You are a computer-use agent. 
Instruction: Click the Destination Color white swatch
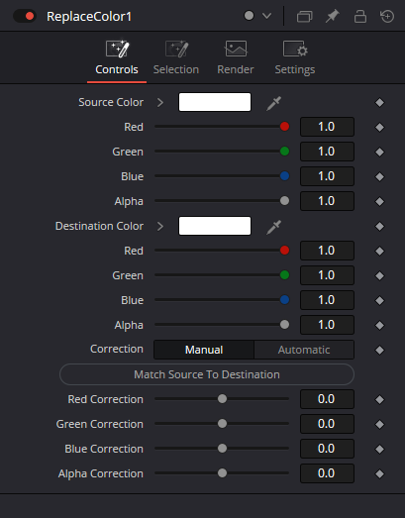(x=215, y=226)
